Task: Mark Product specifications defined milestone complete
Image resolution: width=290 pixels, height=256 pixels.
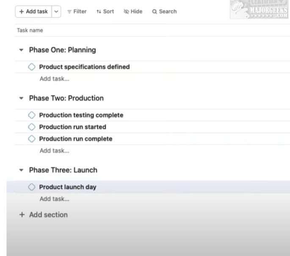Action: coord(32,67)
